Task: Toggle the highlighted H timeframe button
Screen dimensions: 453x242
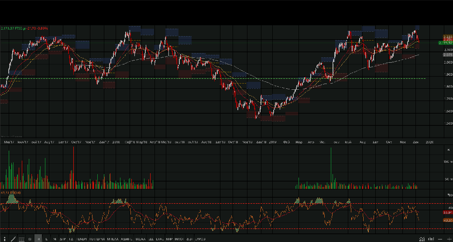Action: coord(38,239)
